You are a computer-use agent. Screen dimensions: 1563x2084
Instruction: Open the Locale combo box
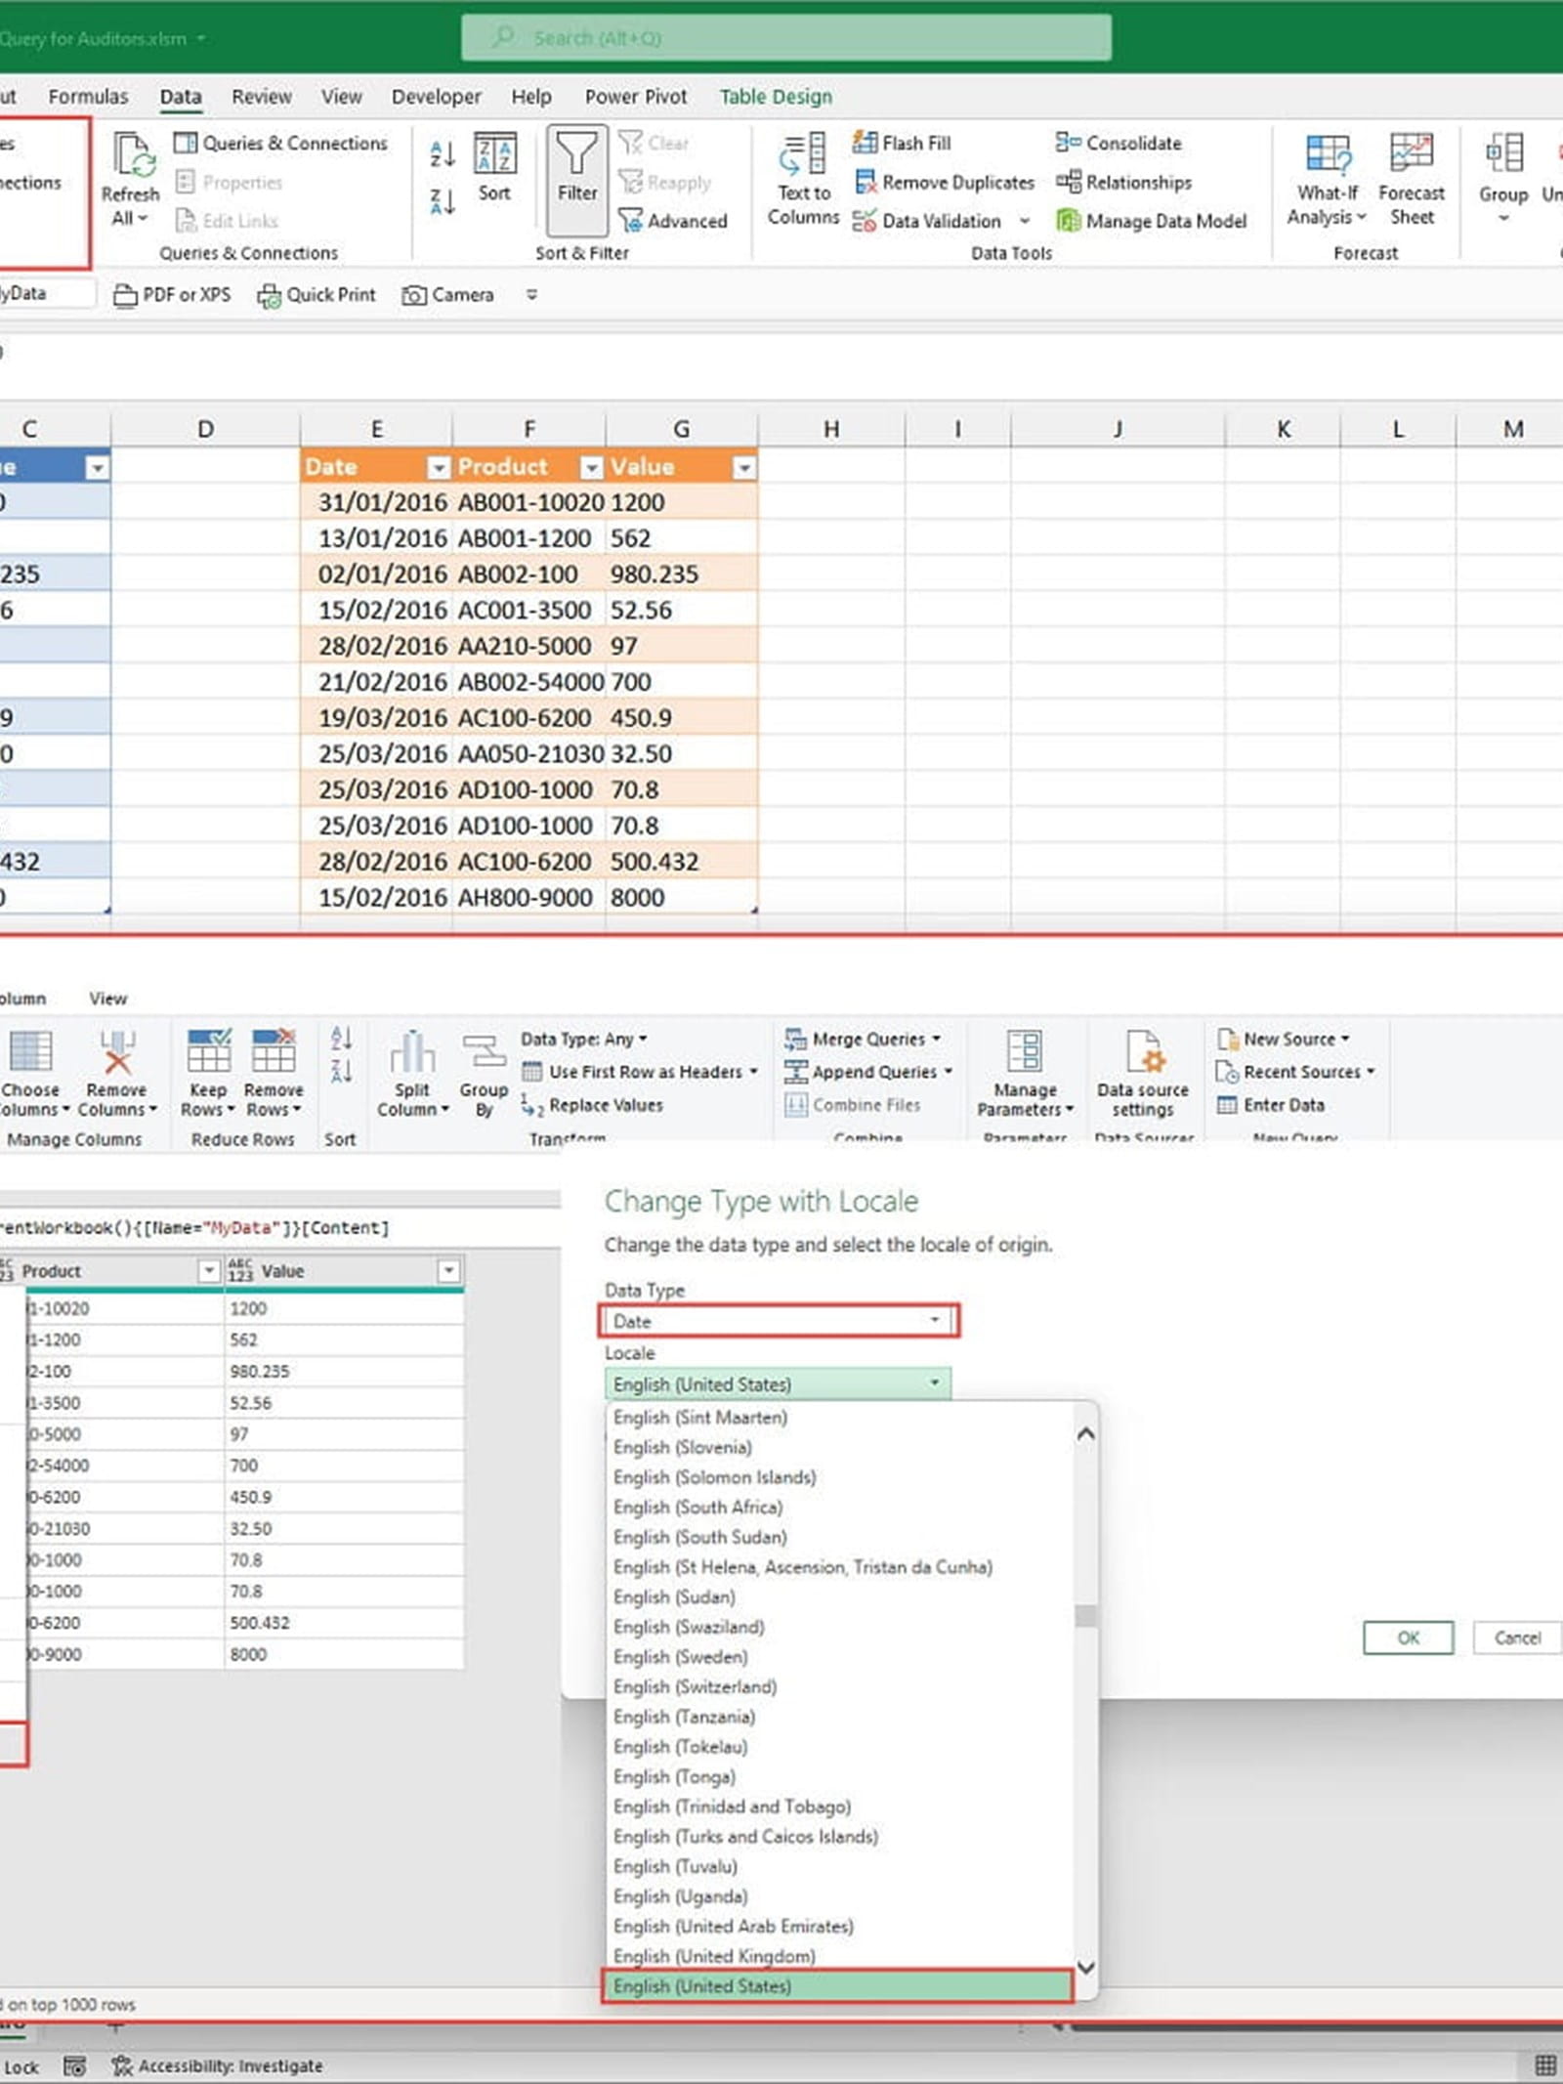934,1383
